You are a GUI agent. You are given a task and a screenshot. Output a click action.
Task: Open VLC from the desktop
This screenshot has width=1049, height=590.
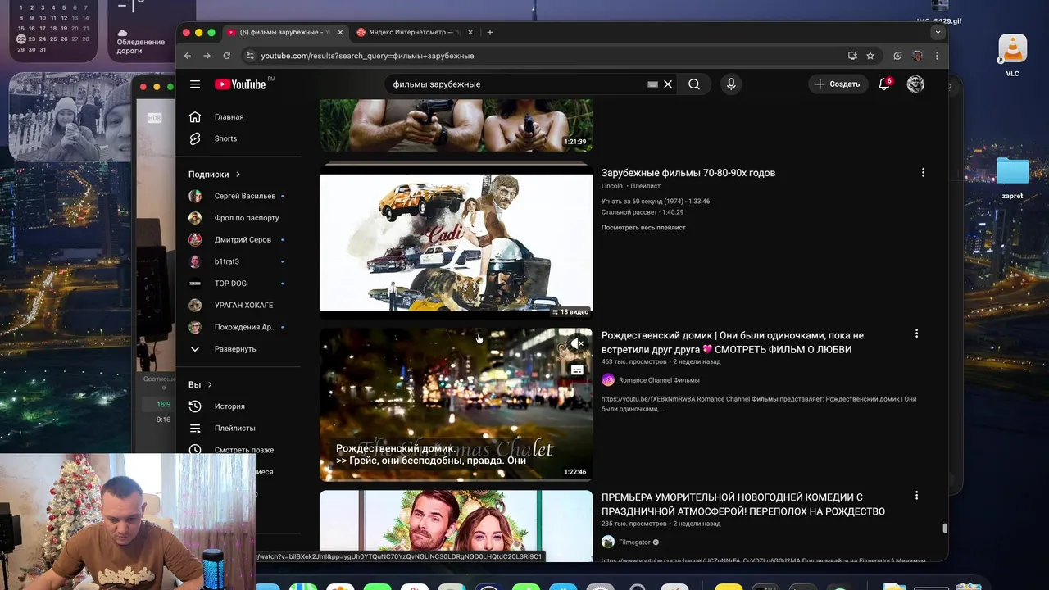pos(1013,56)
